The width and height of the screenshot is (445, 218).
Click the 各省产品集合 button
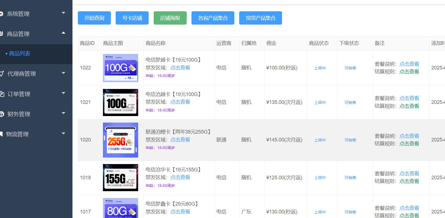(x=213, y=18)
